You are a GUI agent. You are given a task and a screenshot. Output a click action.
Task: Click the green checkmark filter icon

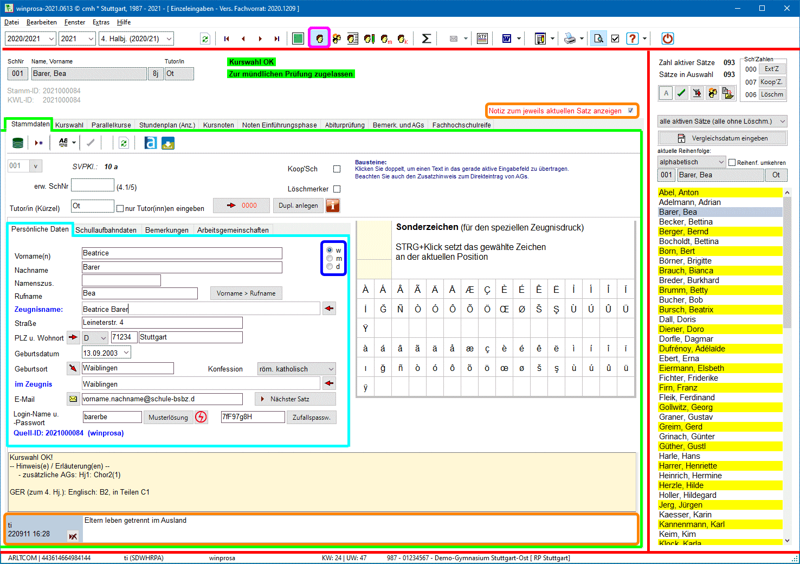[682, 93]
